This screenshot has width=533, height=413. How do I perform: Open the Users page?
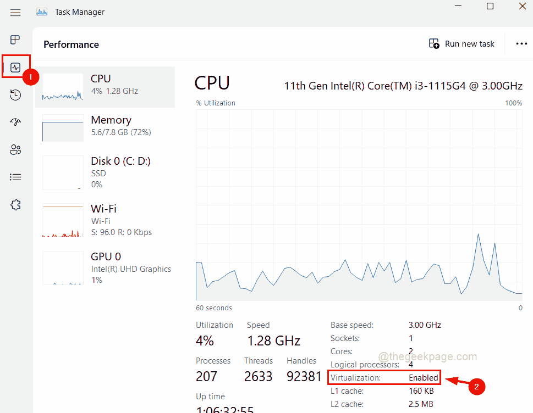coord(15,149)
